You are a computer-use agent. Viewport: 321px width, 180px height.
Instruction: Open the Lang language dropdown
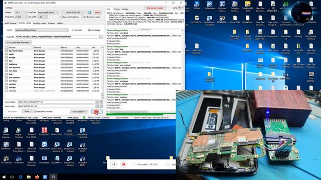click(181, 8)
